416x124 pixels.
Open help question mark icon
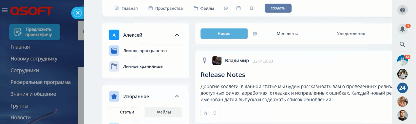tap(403, 10)
